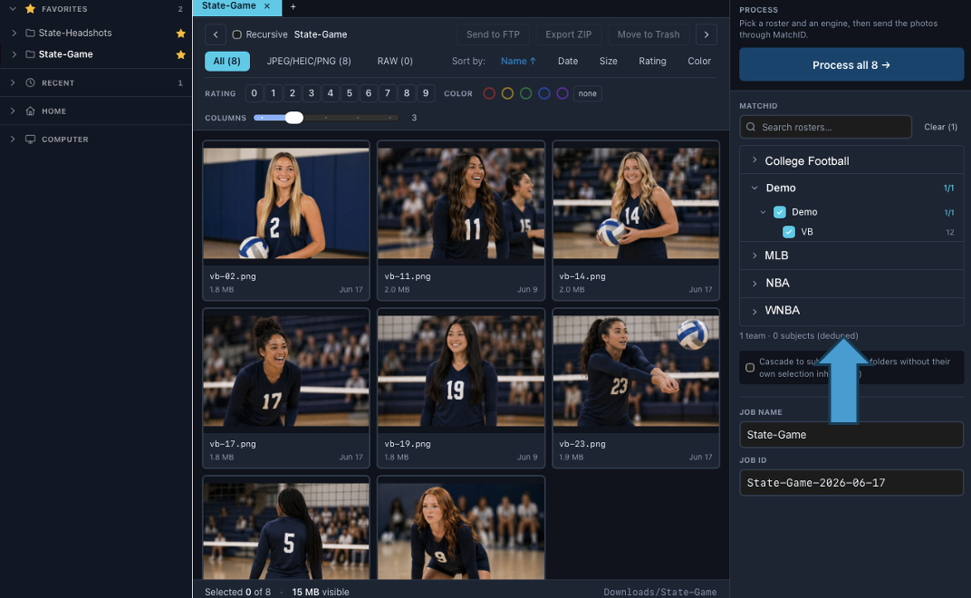The image size is (971, 598).
Task: Filter by rating 5
Action: 350,93
